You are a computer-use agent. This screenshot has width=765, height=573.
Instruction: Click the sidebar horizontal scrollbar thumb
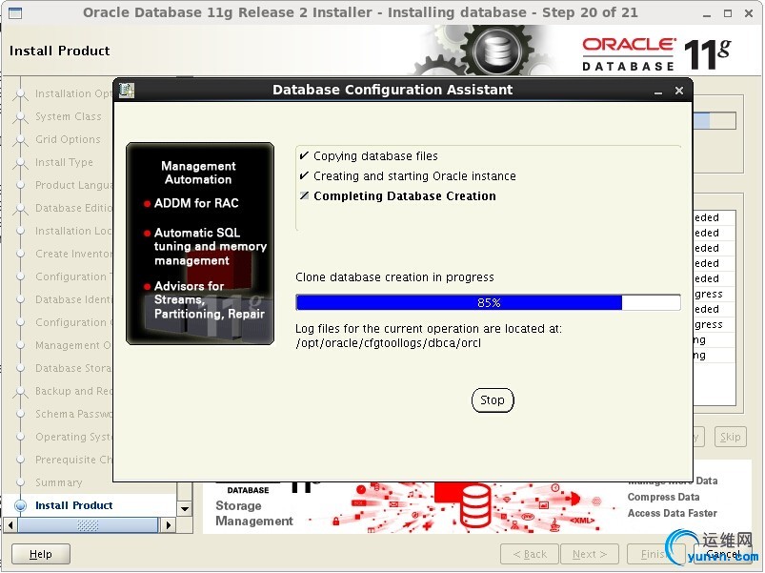pos(88,525)
